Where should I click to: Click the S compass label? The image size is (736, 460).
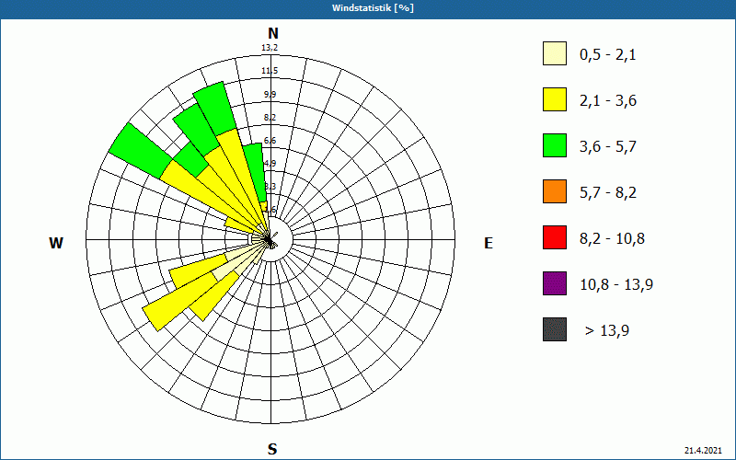(272, 449)
